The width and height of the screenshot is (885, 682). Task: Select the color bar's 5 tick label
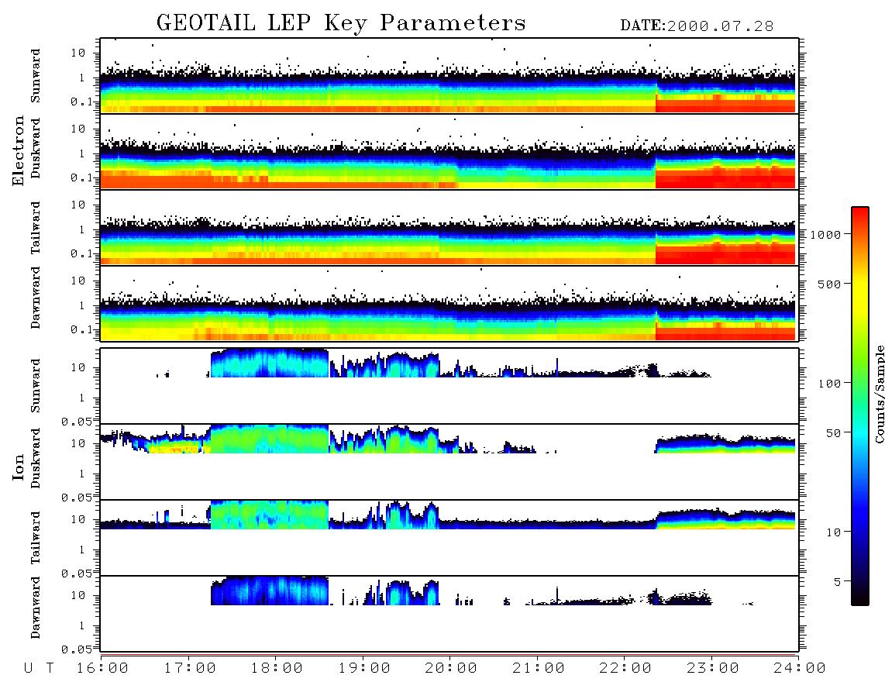[838, 582]
